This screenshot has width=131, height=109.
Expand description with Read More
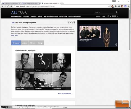click(x=14, y=35)
